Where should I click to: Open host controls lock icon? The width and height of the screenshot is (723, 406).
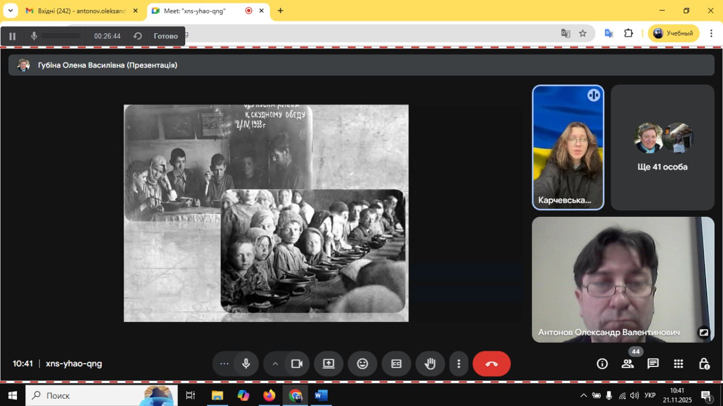tap(704, 364)
